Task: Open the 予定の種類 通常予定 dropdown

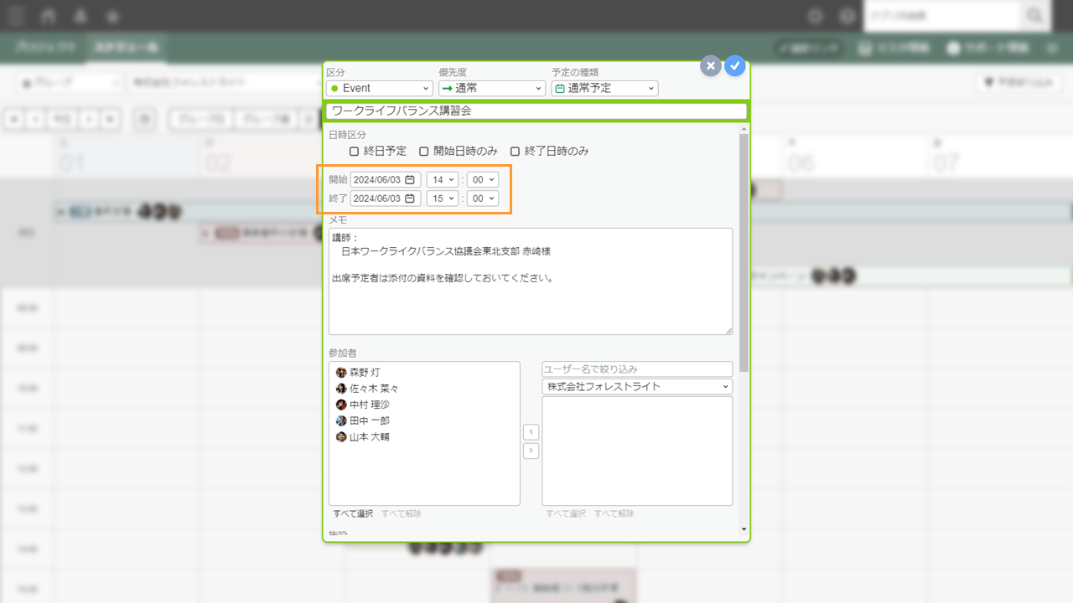Action: [x=604, y=88]
